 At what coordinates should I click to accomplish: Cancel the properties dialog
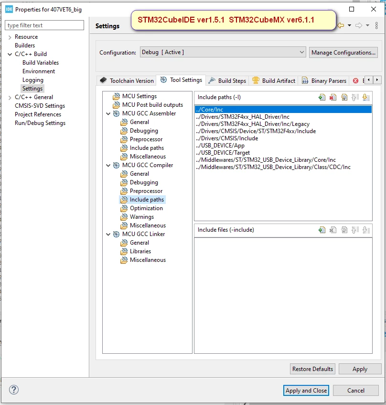(x=356, y=390)
